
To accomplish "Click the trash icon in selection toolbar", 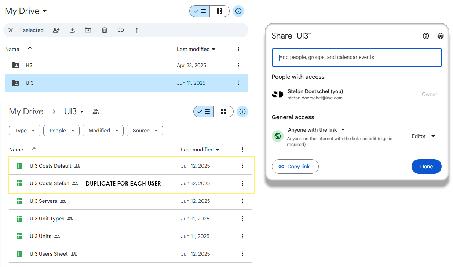I will [x=105, y=30].
